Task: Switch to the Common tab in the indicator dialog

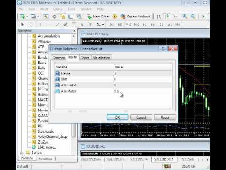Action: pos(58,58)
